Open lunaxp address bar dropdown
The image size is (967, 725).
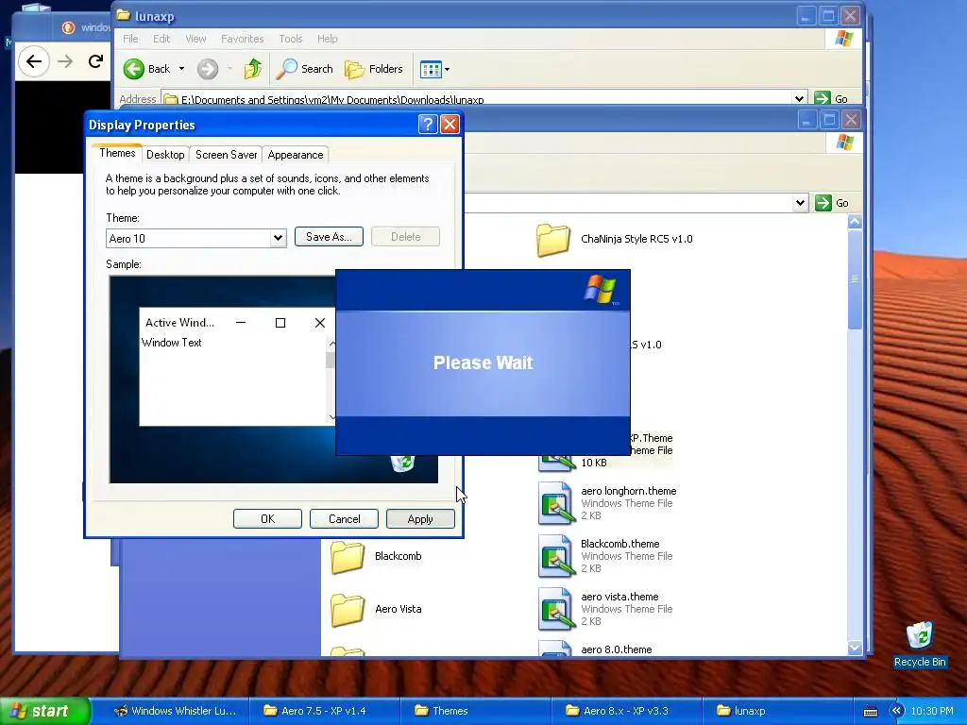799,98
